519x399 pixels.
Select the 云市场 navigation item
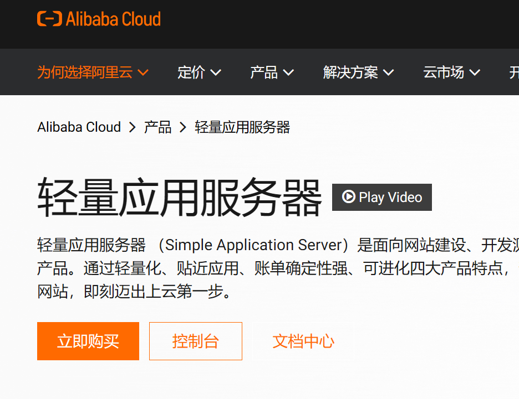point(451,72)
